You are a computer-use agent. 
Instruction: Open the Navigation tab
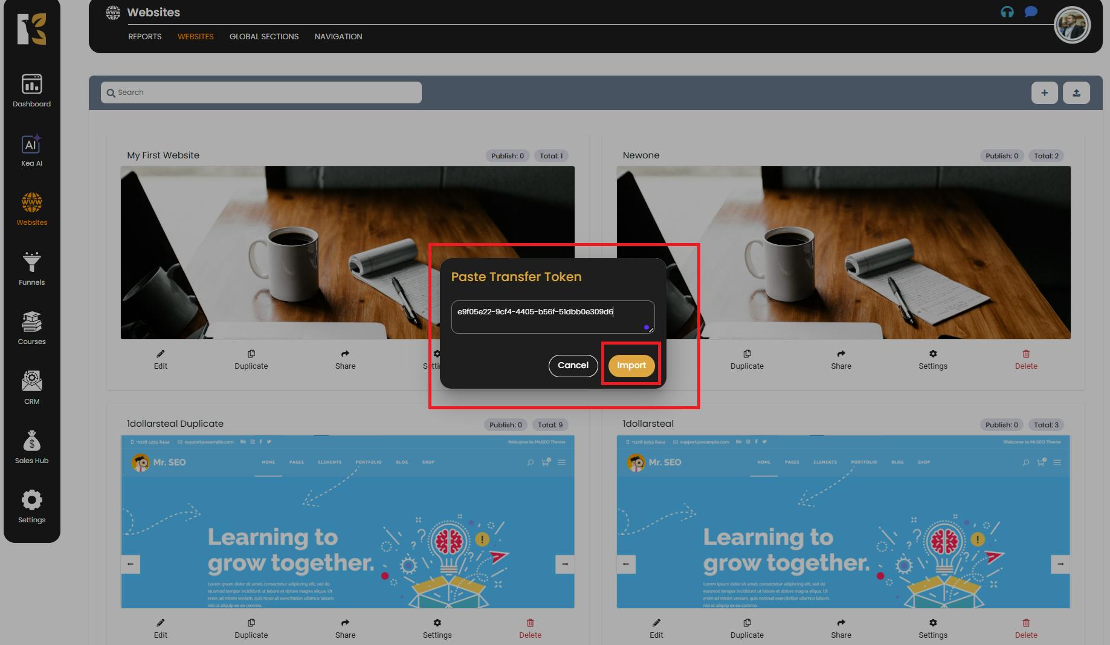pos(338,36)
